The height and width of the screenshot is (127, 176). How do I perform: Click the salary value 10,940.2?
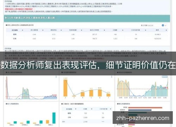158,34
